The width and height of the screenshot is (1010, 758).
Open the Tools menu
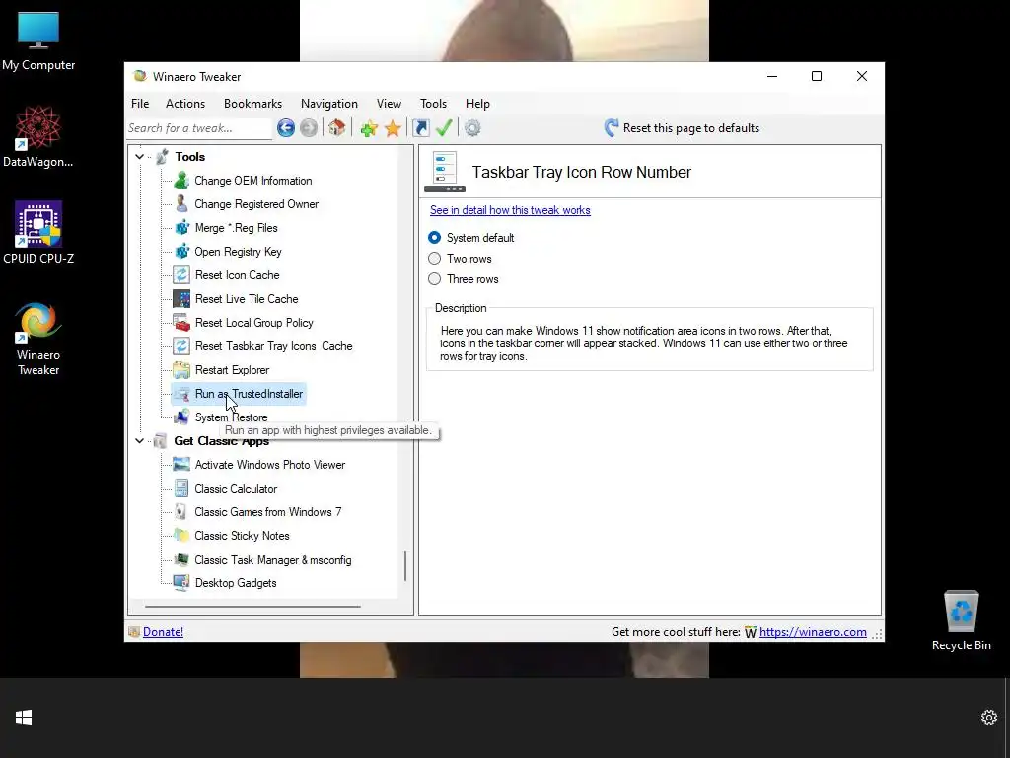click(x=434, y=103)
